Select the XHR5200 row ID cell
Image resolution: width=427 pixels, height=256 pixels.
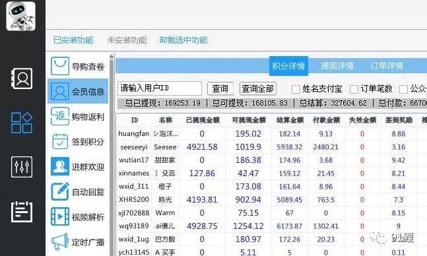[134, 200]
